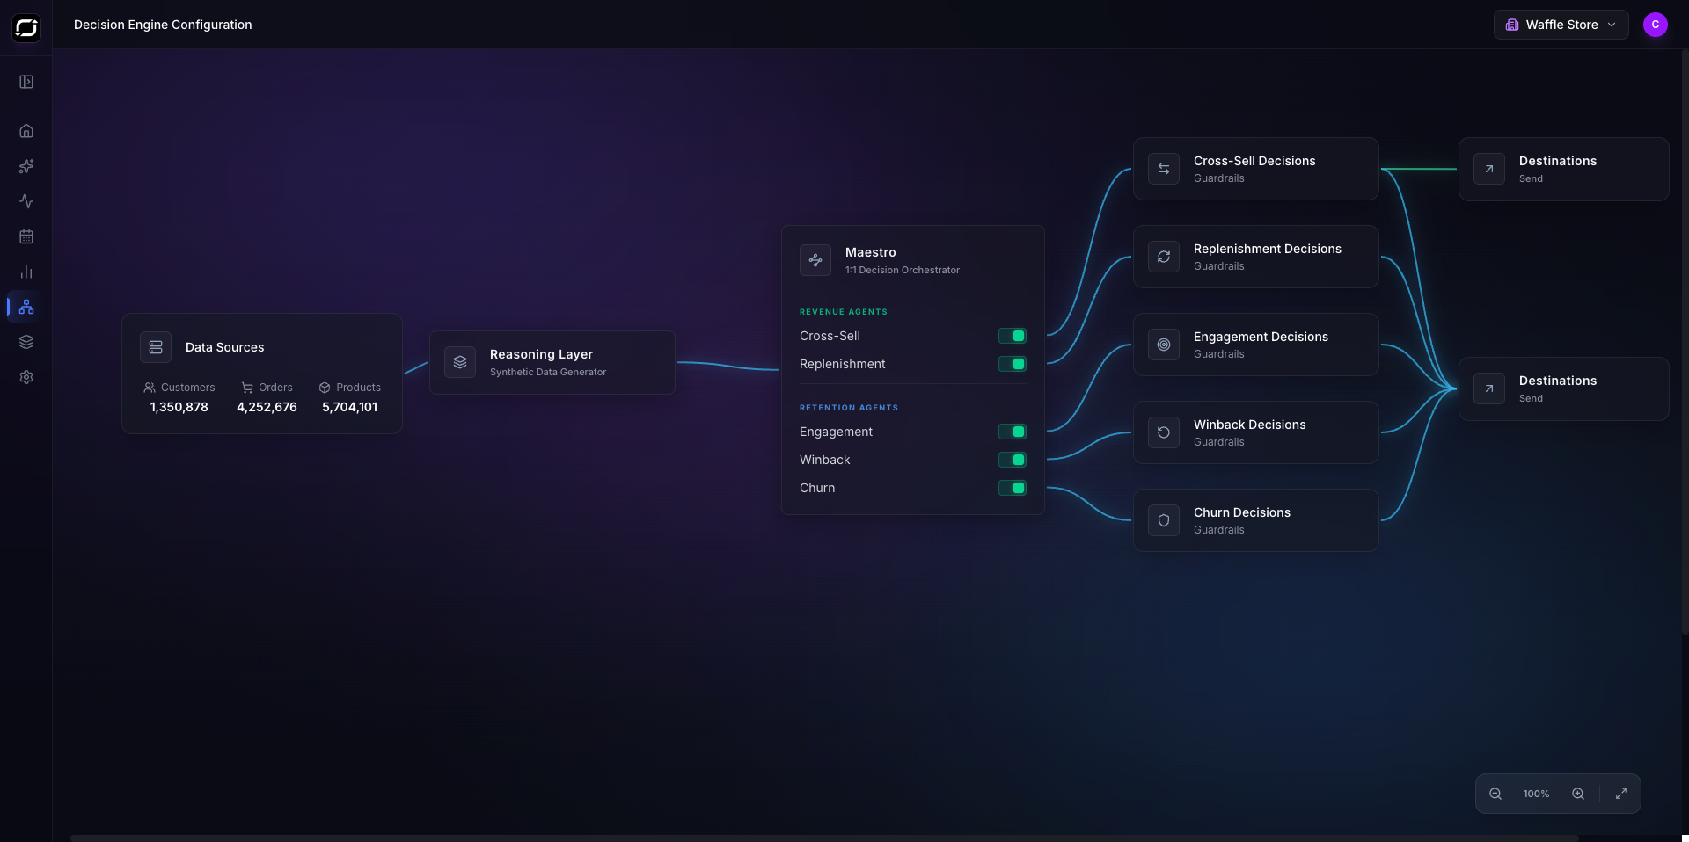Open the user avatar menu

coord(1655,25)
